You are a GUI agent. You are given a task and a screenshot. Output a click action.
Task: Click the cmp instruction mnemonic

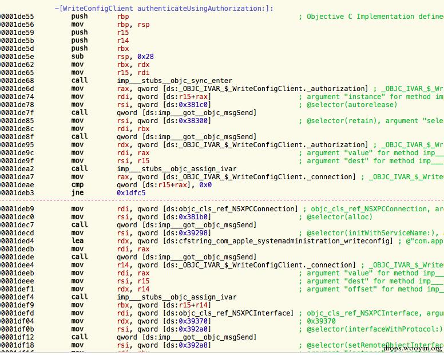78,185
